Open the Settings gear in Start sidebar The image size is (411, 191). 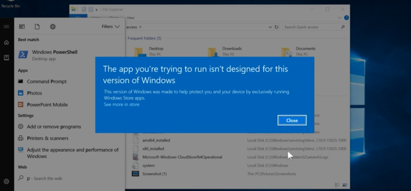click(x=6, y=181)
